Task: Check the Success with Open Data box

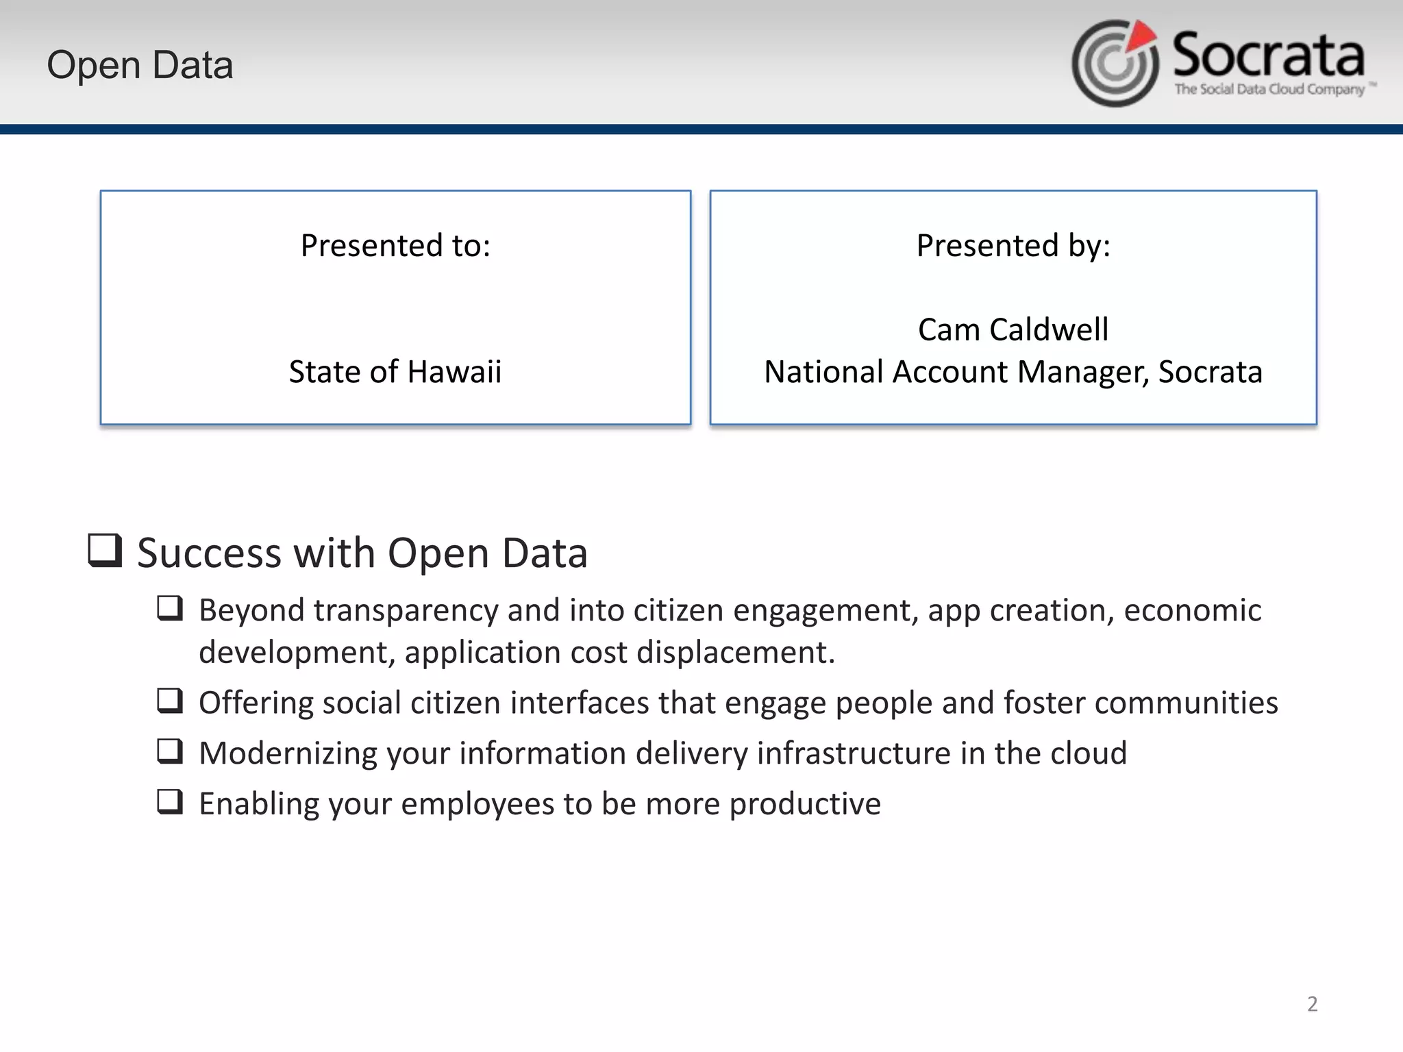Action: point(105,551)
